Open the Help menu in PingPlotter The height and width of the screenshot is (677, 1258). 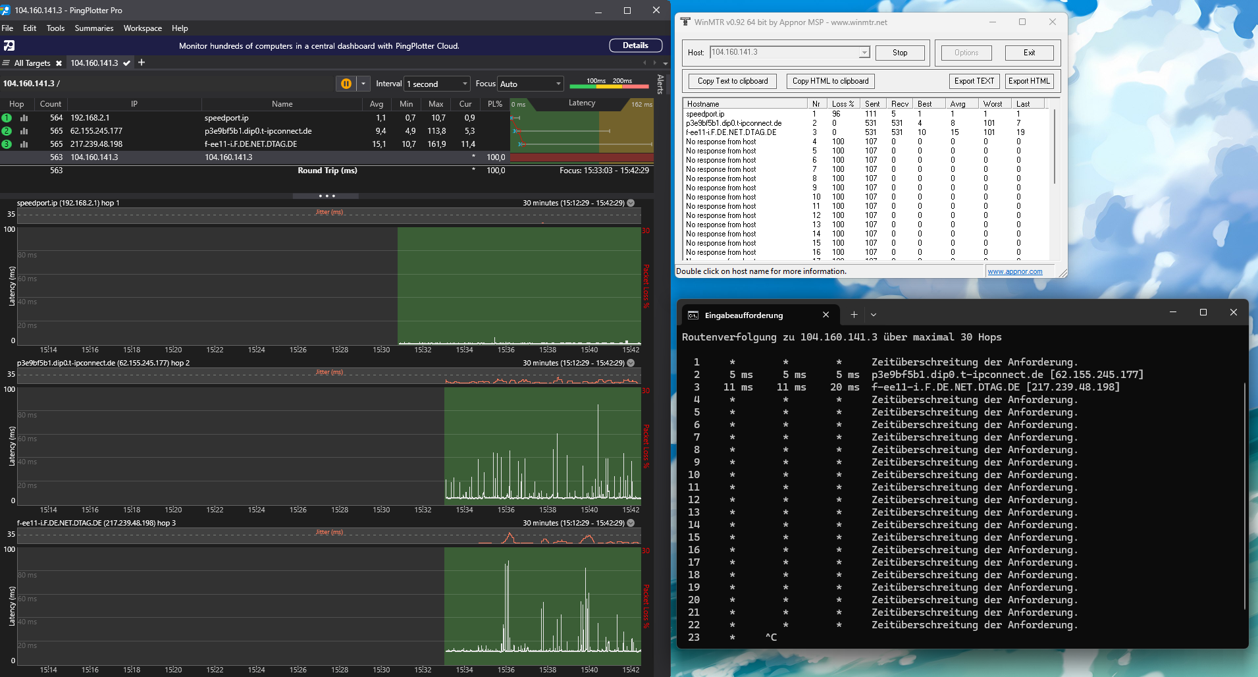[x=180, y=28]
